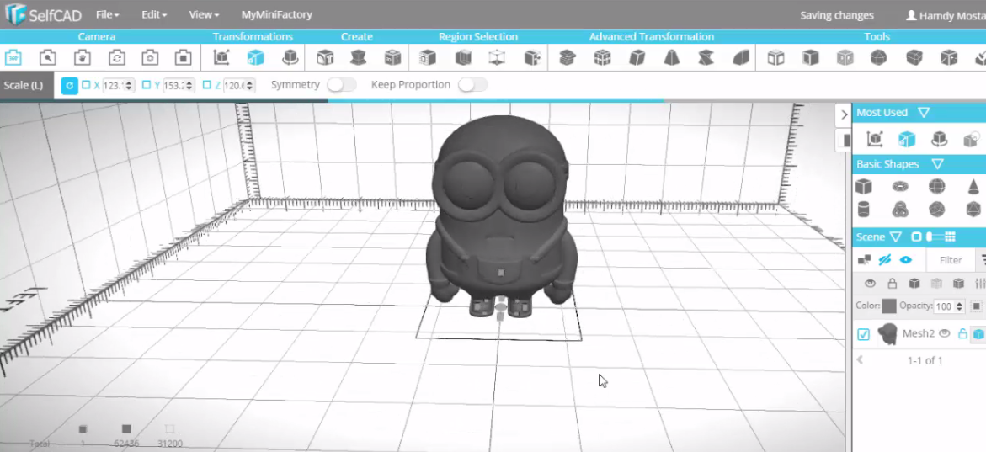Click Rotate icon in Most Used panel

coord(940,139)
